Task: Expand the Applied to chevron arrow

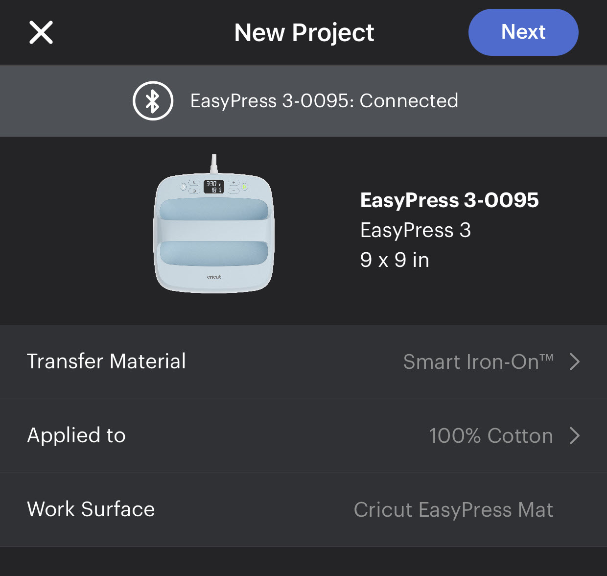Action: [x=575, y=436]
